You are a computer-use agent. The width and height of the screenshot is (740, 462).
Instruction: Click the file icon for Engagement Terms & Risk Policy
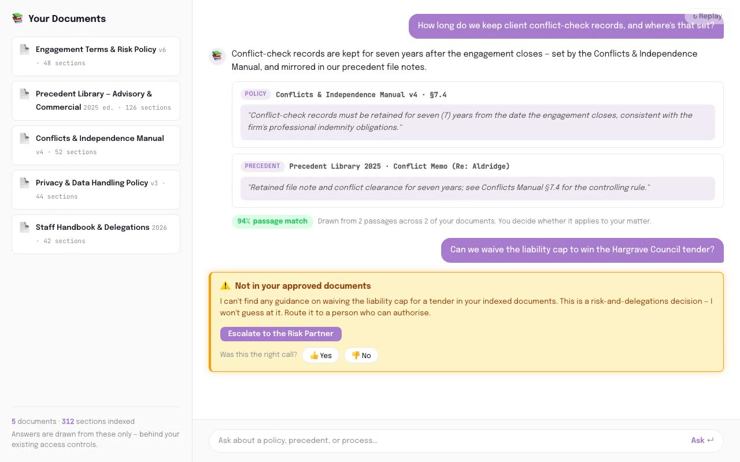24,49
